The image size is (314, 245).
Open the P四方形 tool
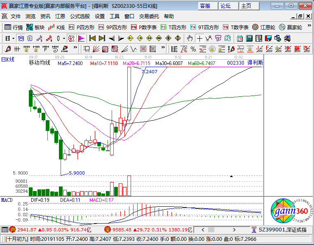tap(82, 27)
